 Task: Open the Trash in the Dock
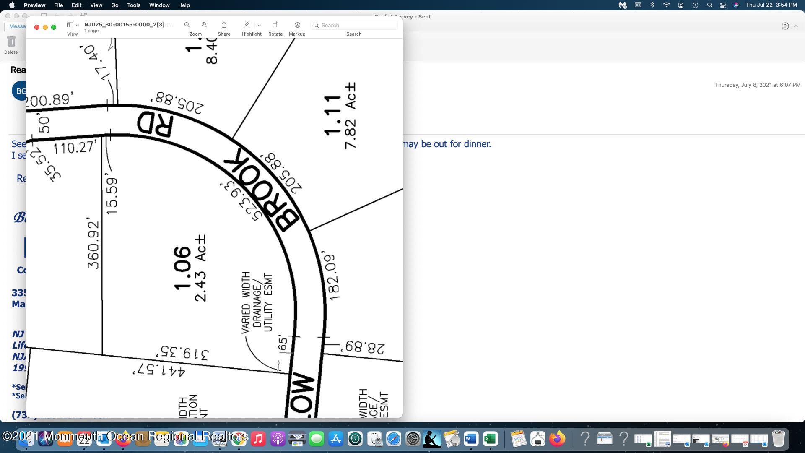tap(778, 439)
